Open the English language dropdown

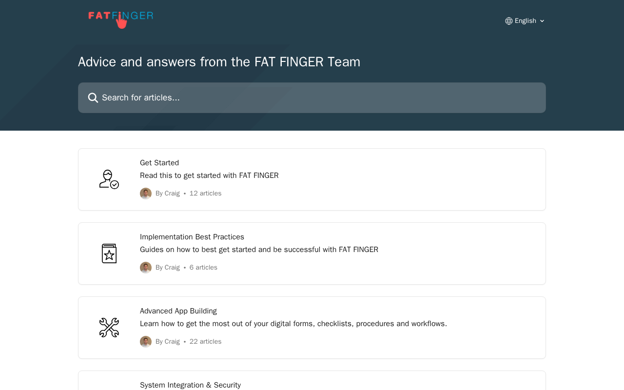click(525, 21)
